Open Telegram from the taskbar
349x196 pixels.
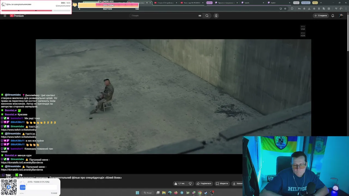click(x=182, y=193)
